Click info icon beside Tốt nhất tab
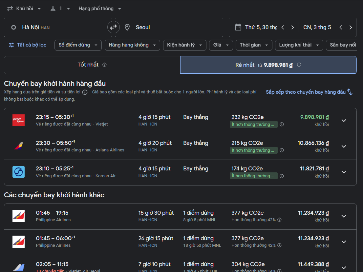The height and width of the screenshot is (272, 363). (104, 65)
